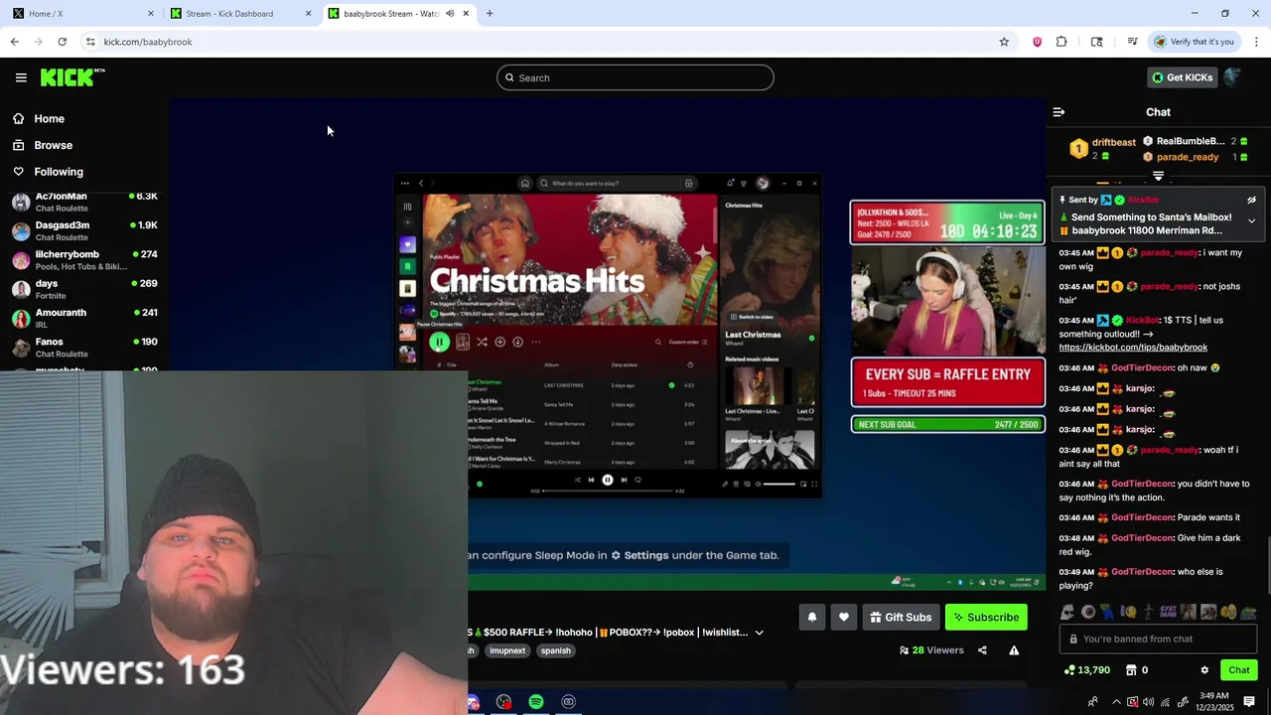
Task: Click the green Subscribe button
Action: 986,617
